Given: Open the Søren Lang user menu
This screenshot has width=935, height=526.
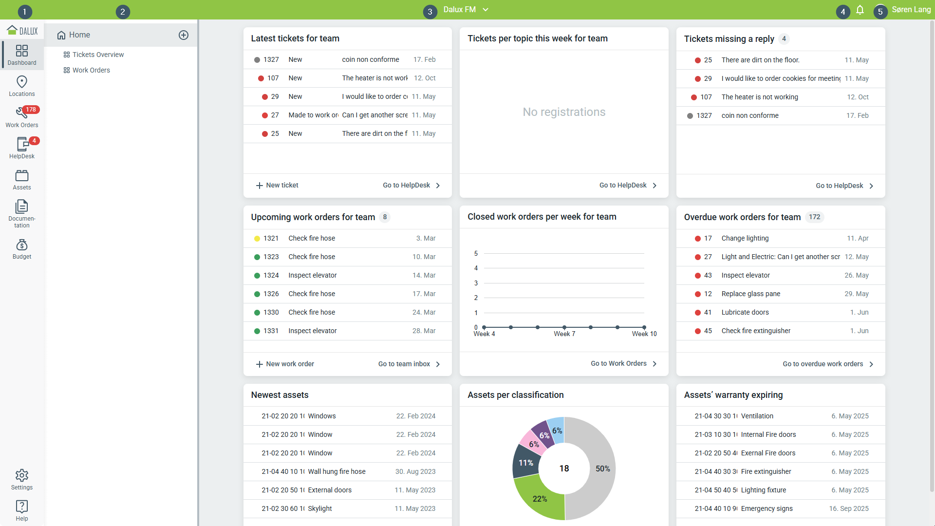Looking at the screenshot, I should click(911, 10).
